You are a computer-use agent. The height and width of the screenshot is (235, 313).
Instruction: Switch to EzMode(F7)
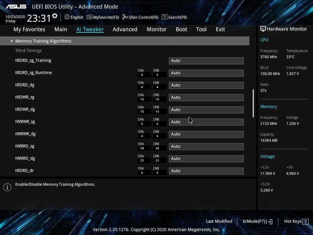coord(254,222)
